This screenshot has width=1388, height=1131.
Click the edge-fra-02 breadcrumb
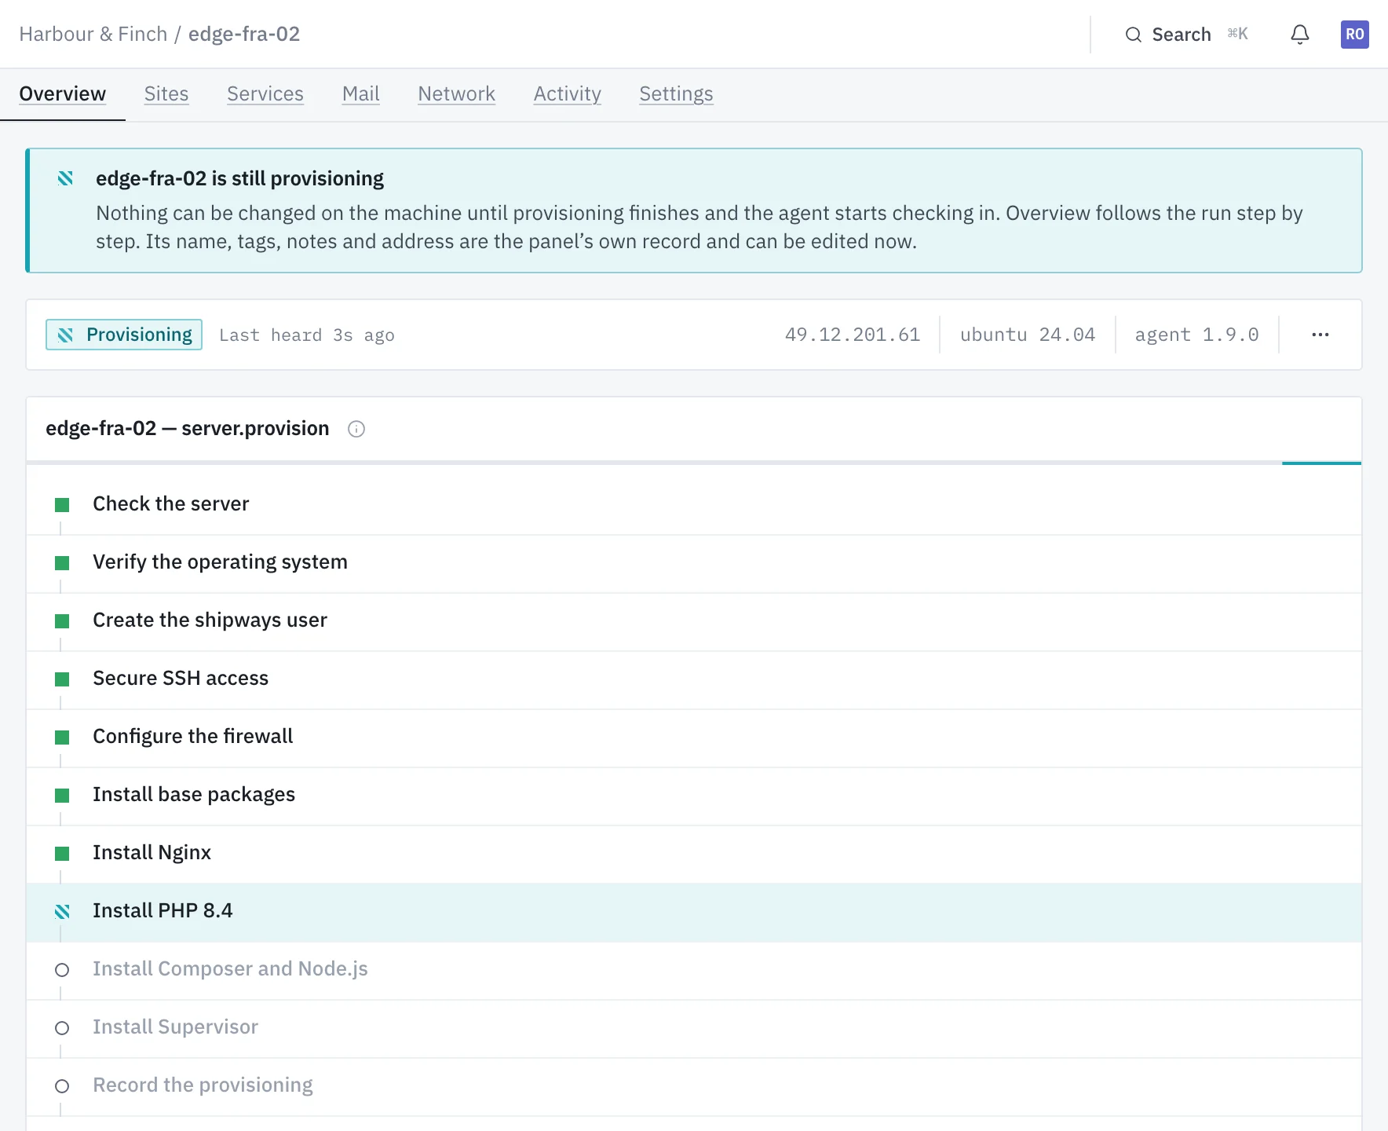point(244,34)
